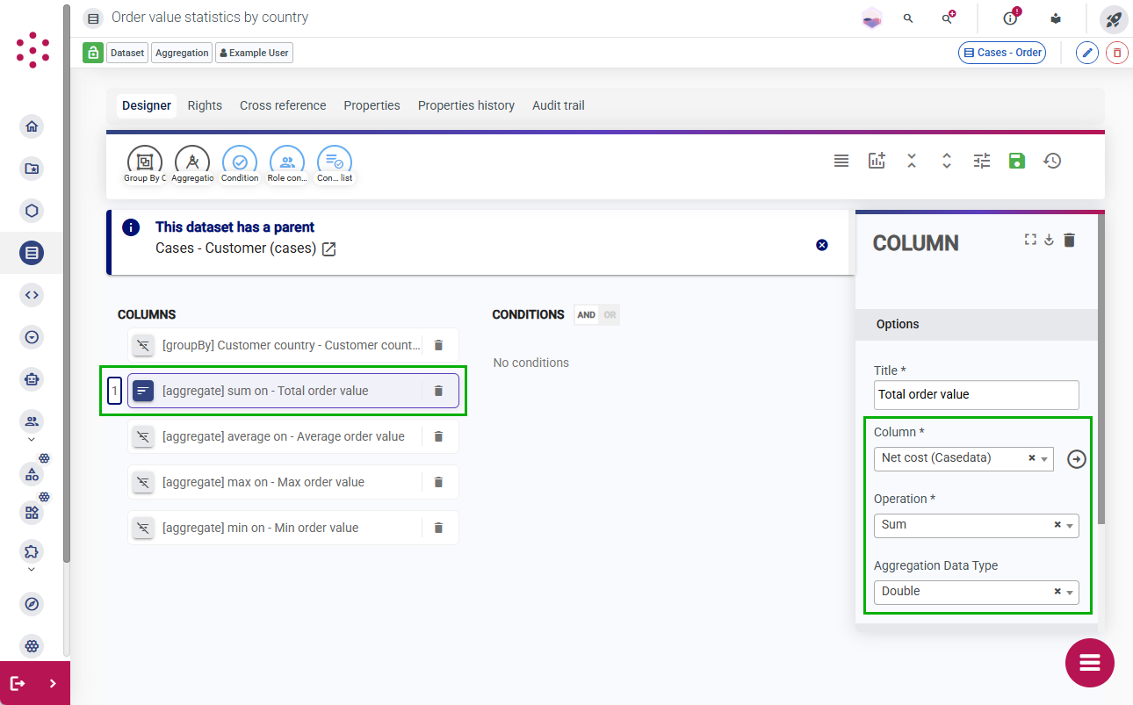Delete the min on column row

438,528
